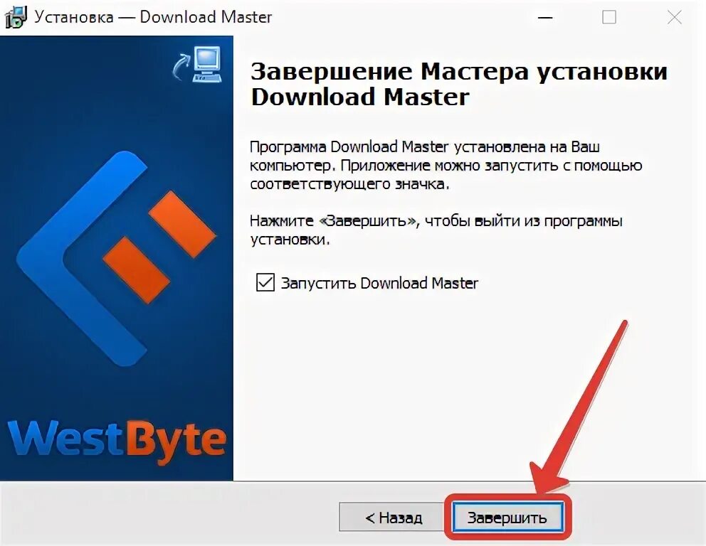Finish the setup with the Завершить button
The image size is (706, 546).
(x=507, y=518)
